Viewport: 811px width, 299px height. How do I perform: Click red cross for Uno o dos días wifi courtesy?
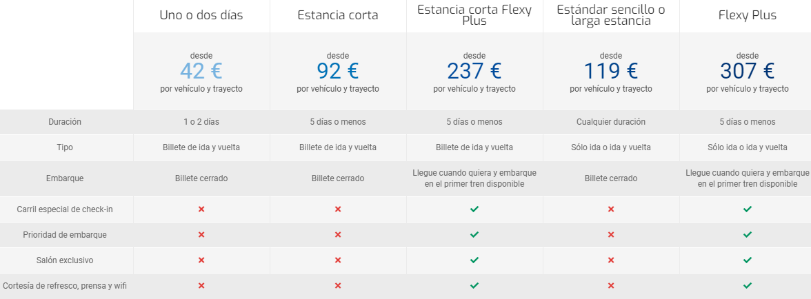coord(201,285)
